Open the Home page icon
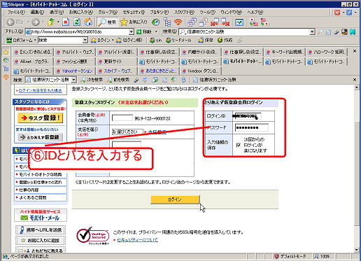The width and height of the screenshot is (361, 261). [x=88, y=22]
